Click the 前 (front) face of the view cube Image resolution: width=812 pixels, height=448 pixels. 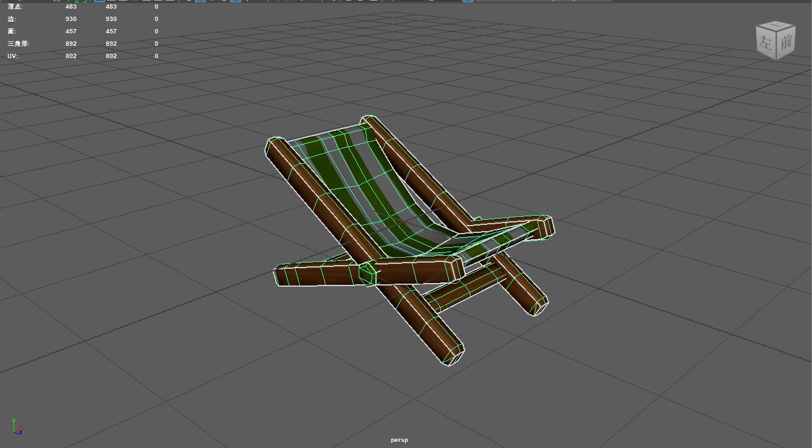point(785,43)
